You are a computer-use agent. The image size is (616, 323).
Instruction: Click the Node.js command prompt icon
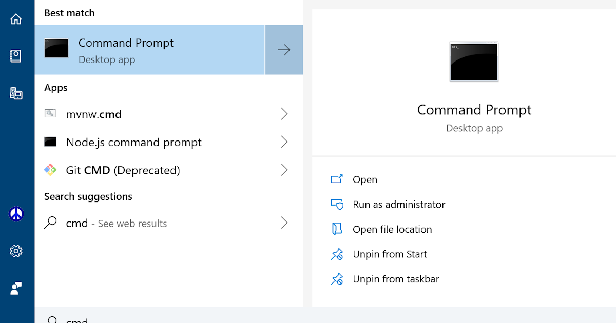tap(50, 142)
